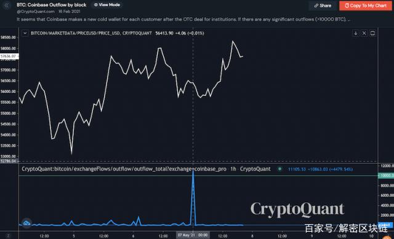Screen dimensions: 394x239
Task: Select the CryptoQuant outflow_total coinbase_pro legend
Action: [x=124, y=169]
